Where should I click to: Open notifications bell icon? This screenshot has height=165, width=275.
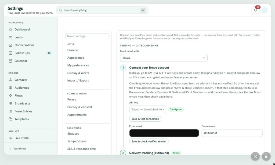click(255, 10)
